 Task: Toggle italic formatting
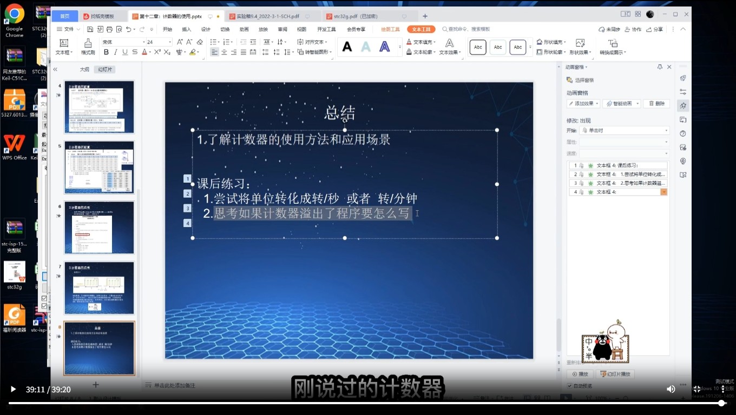116,52
